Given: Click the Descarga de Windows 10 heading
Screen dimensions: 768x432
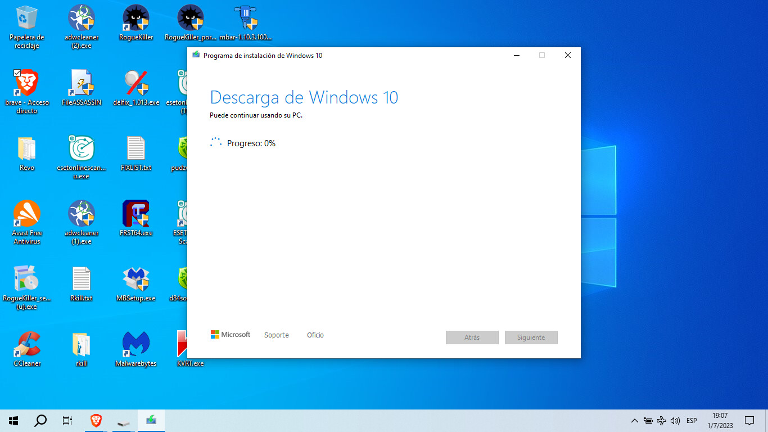Looking at the screenshot, I should click(x=304, y=97).
